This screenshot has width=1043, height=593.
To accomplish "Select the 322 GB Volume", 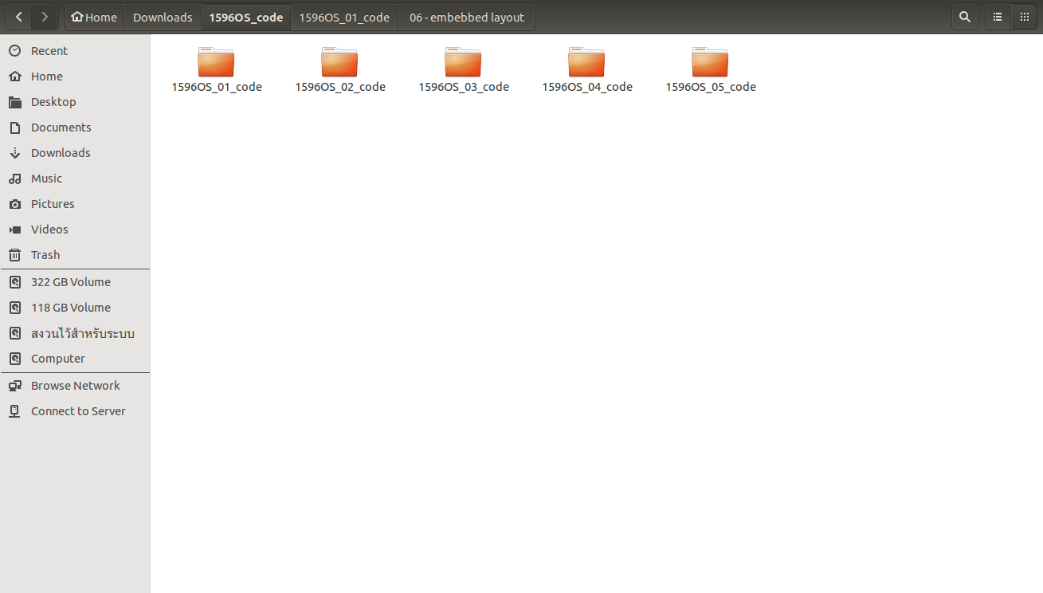I will click(70, 281).
